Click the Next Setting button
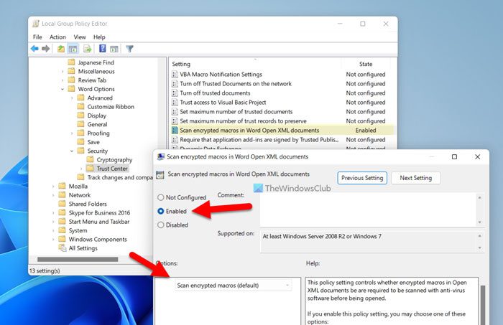The image size is (503, 325). click(x=416, y=178)
